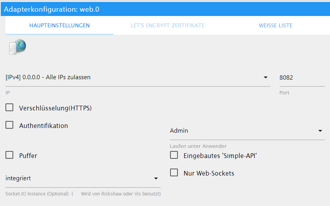Open the Let's Encrypt Zertifikate tab

(x=167, y=25)
